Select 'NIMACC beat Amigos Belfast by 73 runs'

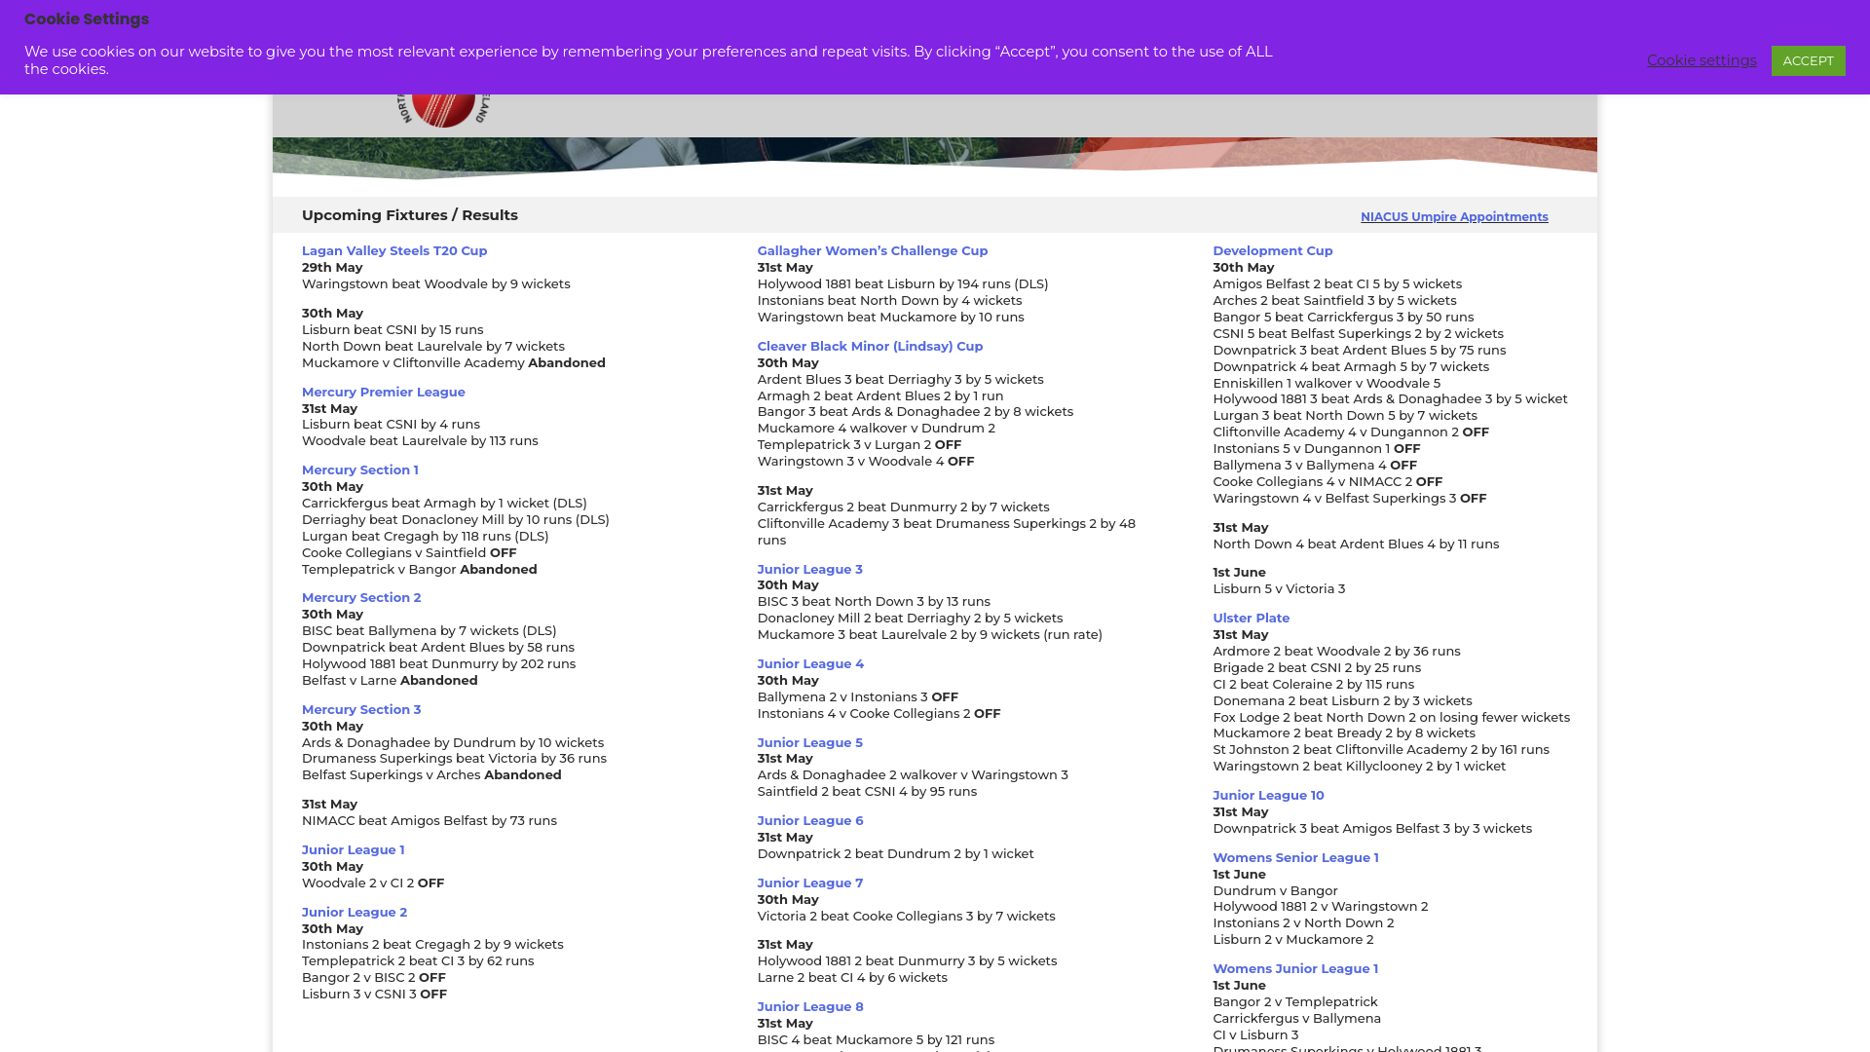(430, 821)
